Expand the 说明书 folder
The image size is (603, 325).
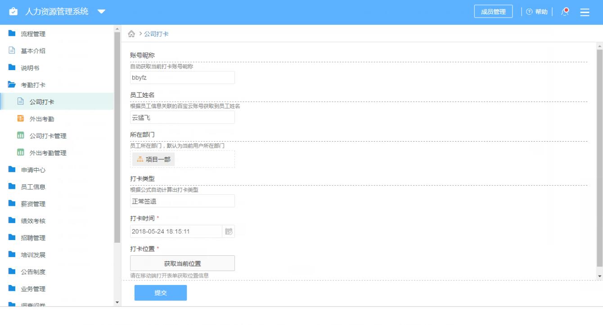pos(57,68)
